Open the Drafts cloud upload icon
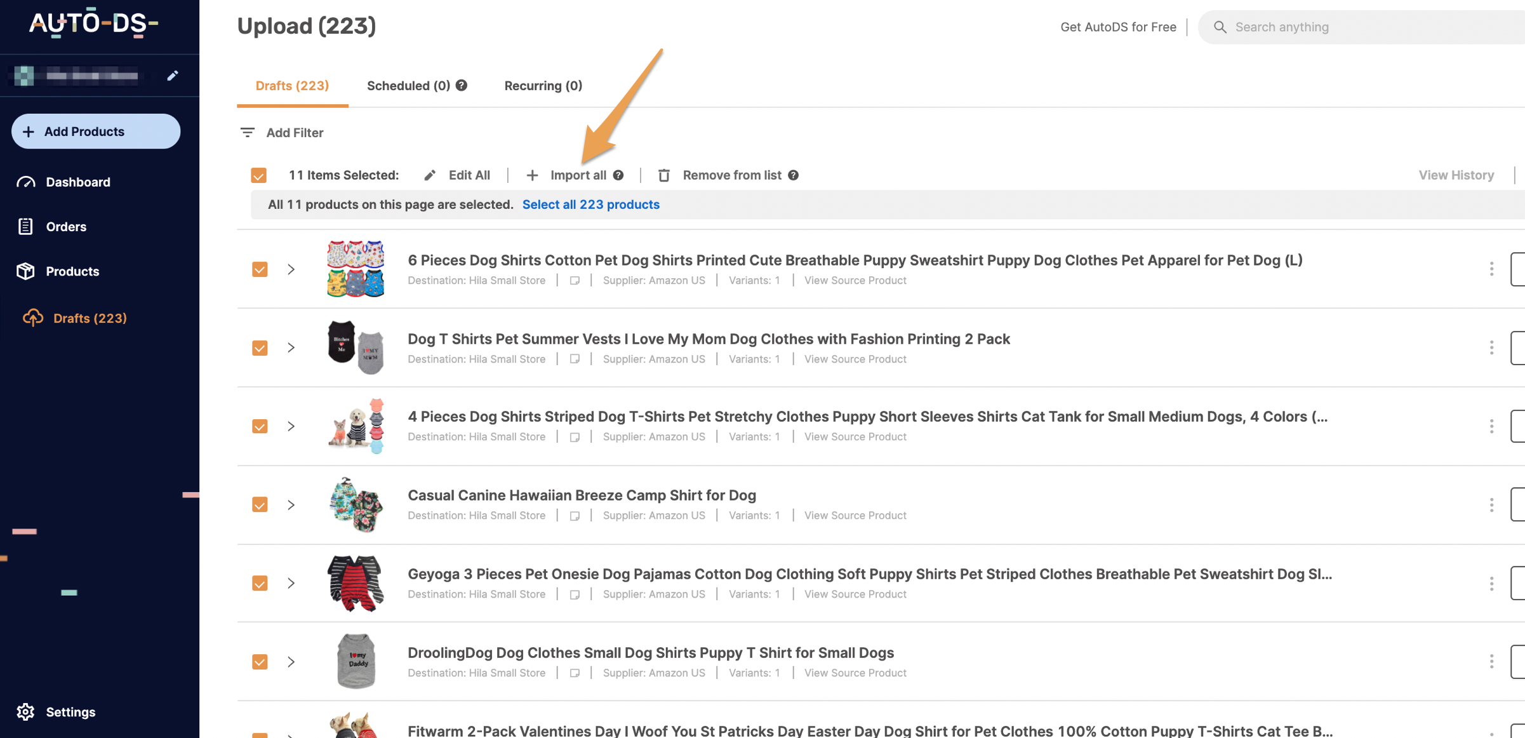 [33, 318]
